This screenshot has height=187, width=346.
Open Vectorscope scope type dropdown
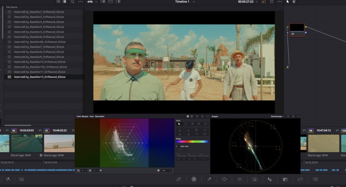tap(277, 116)
